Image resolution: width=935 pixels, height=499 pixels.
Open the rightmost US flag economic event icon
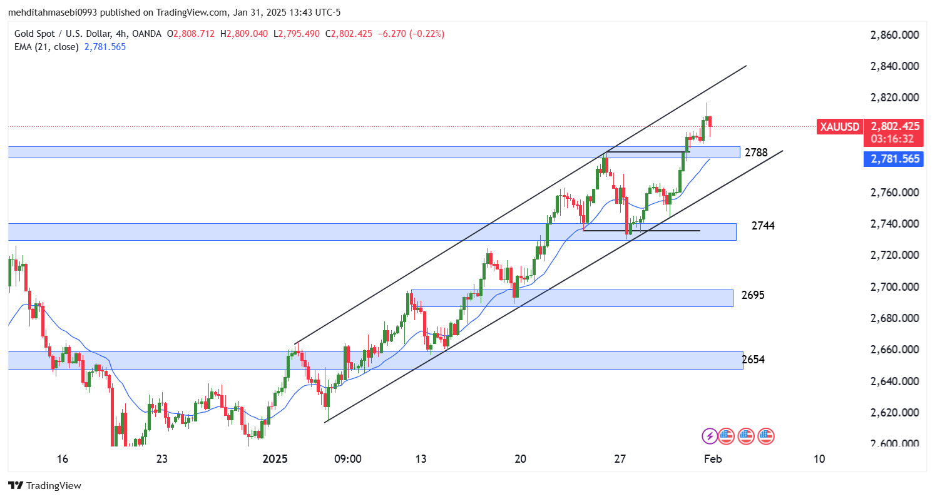[x=767, y=436]
